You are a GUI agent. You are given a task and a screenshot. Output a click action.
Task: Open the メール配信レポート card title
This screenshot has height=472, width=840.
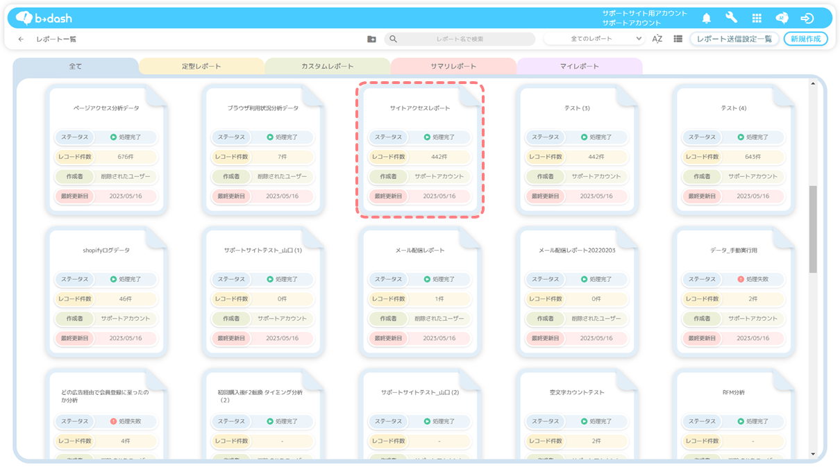click(420, 251)
